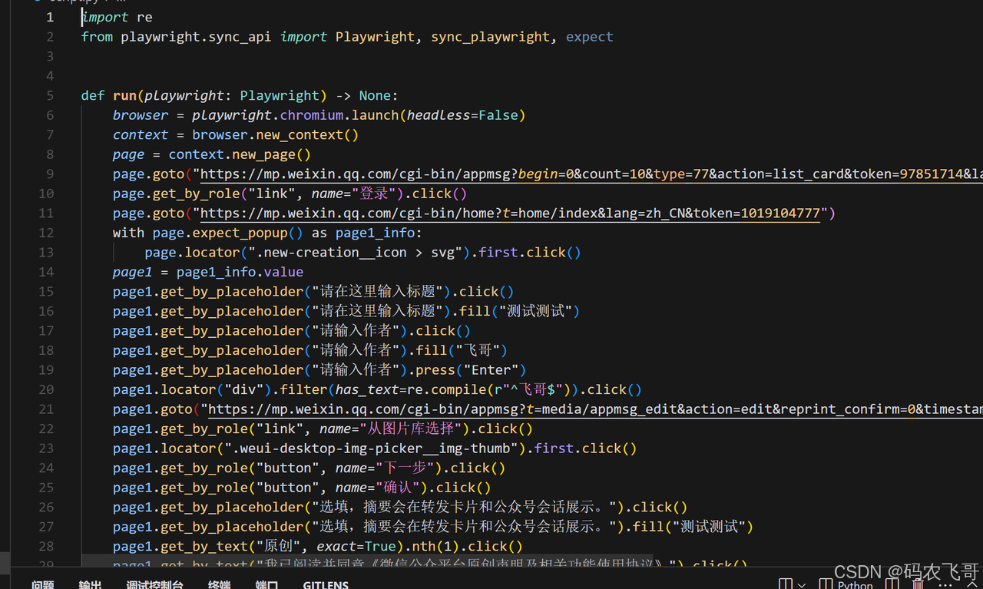Click the "Enter" string on line 19
Image resolution: width=983 pixels, height=589 pixels.
491,370
